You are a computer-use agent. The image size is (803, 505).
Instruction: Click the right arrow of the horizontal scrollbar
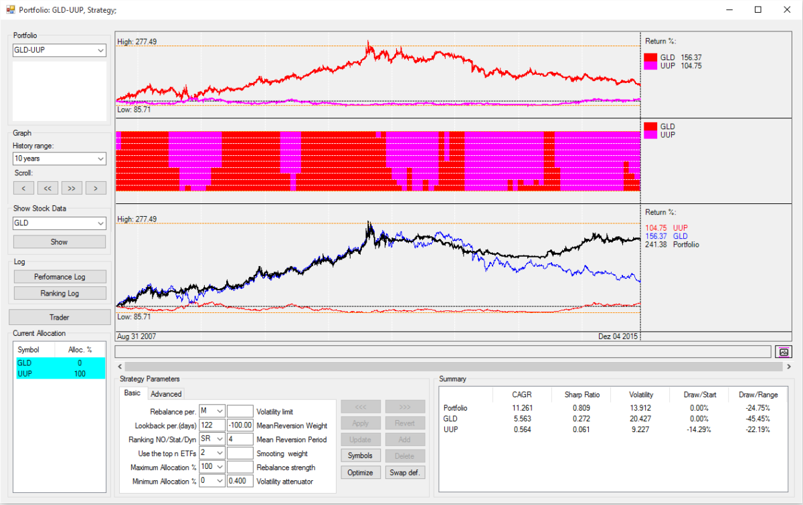click(788, 367)
